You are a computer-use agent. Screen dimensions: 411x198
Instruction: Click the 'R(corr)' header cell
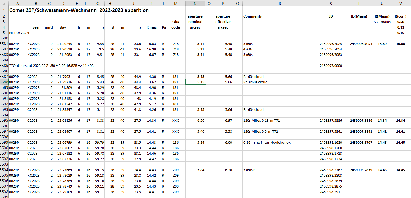[x=401, y=16]
